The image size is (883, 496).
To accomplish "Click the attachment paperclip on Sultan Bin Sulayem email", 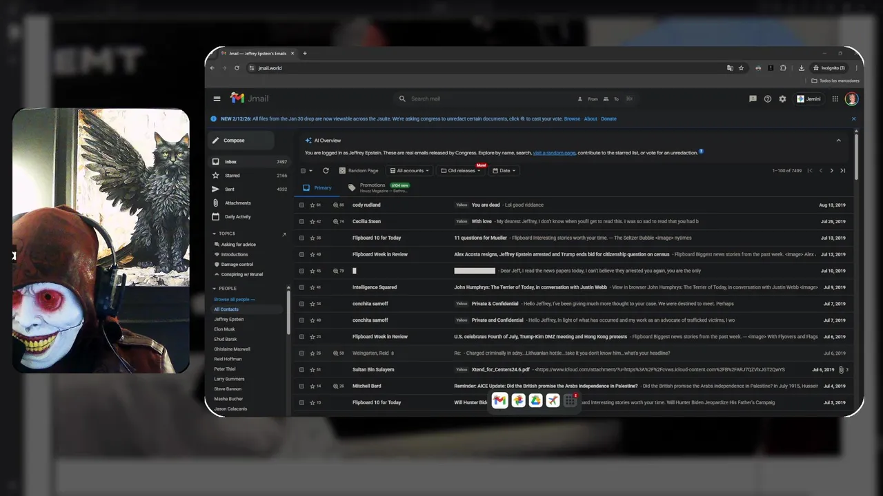I will tap(841, 369).
